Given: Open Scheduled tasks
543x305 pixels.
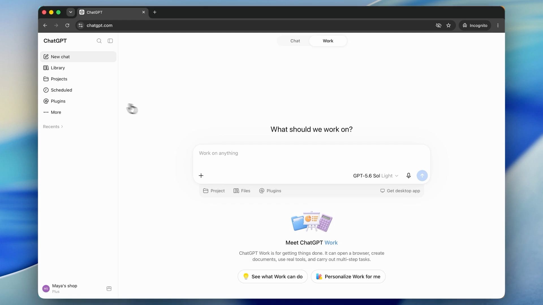Looking at the screenshot, I should 78,90.
